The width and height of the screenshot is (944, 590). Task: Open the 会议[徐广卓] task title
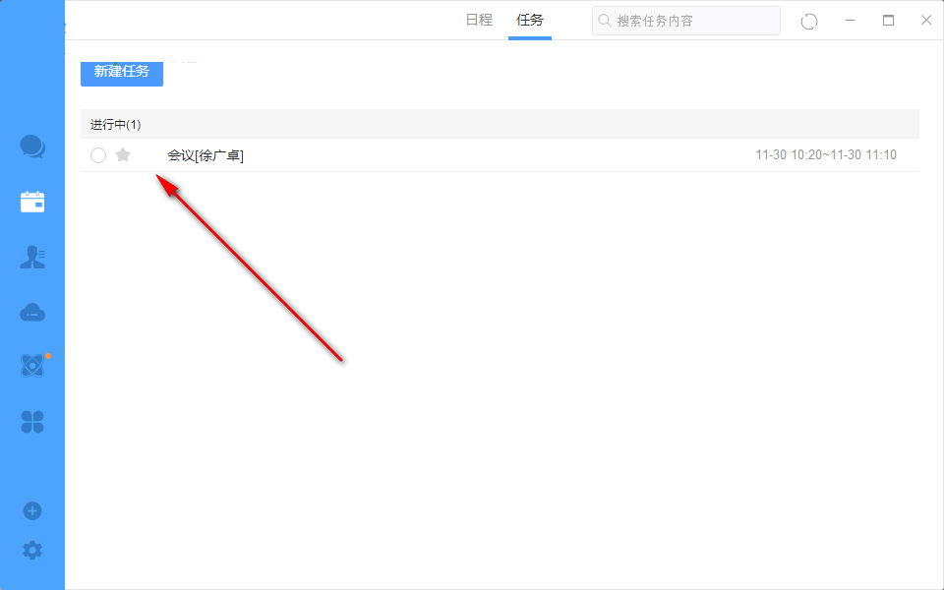click(x=206, y=155)
